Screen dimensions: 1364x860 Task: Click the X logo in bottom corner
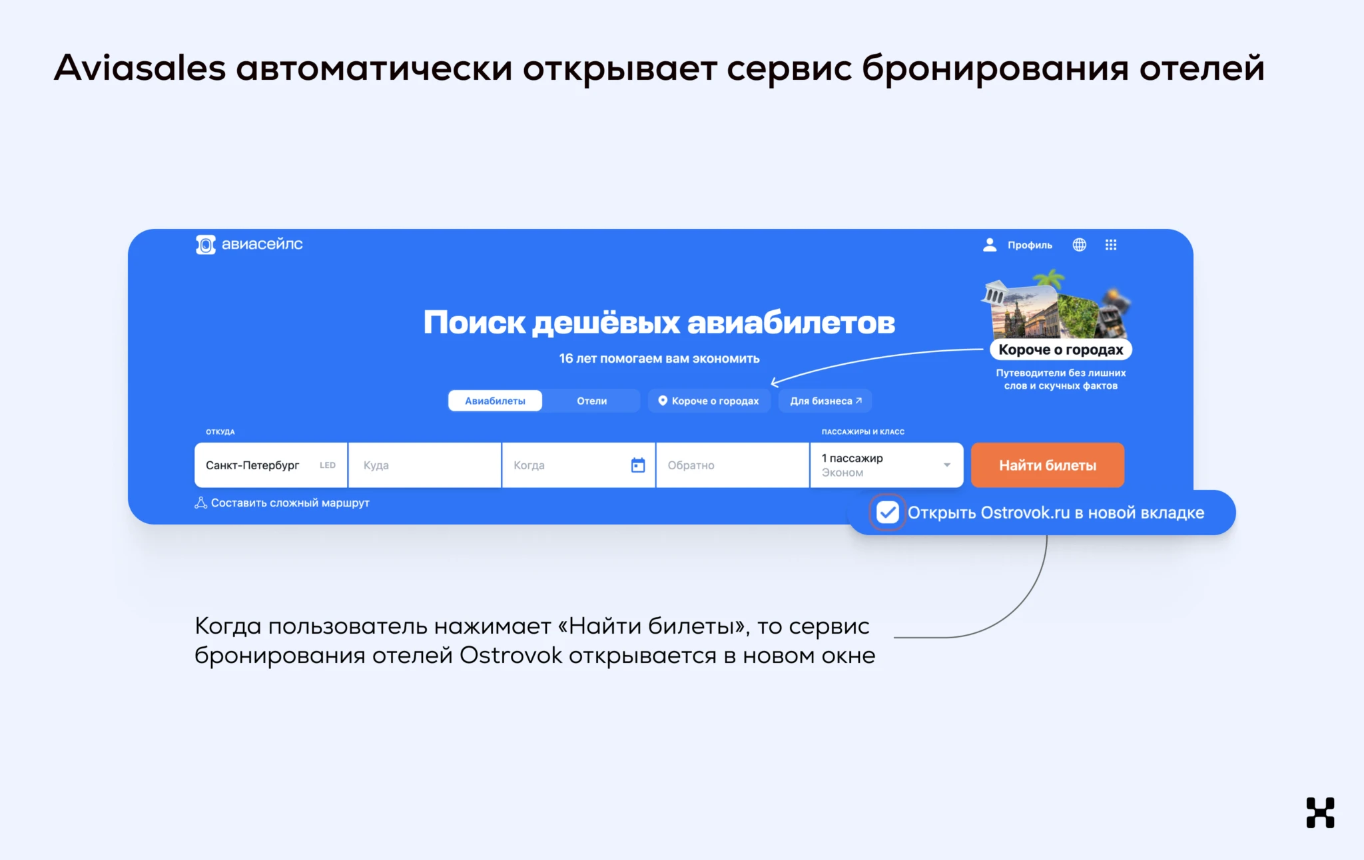coord(1319,812)
